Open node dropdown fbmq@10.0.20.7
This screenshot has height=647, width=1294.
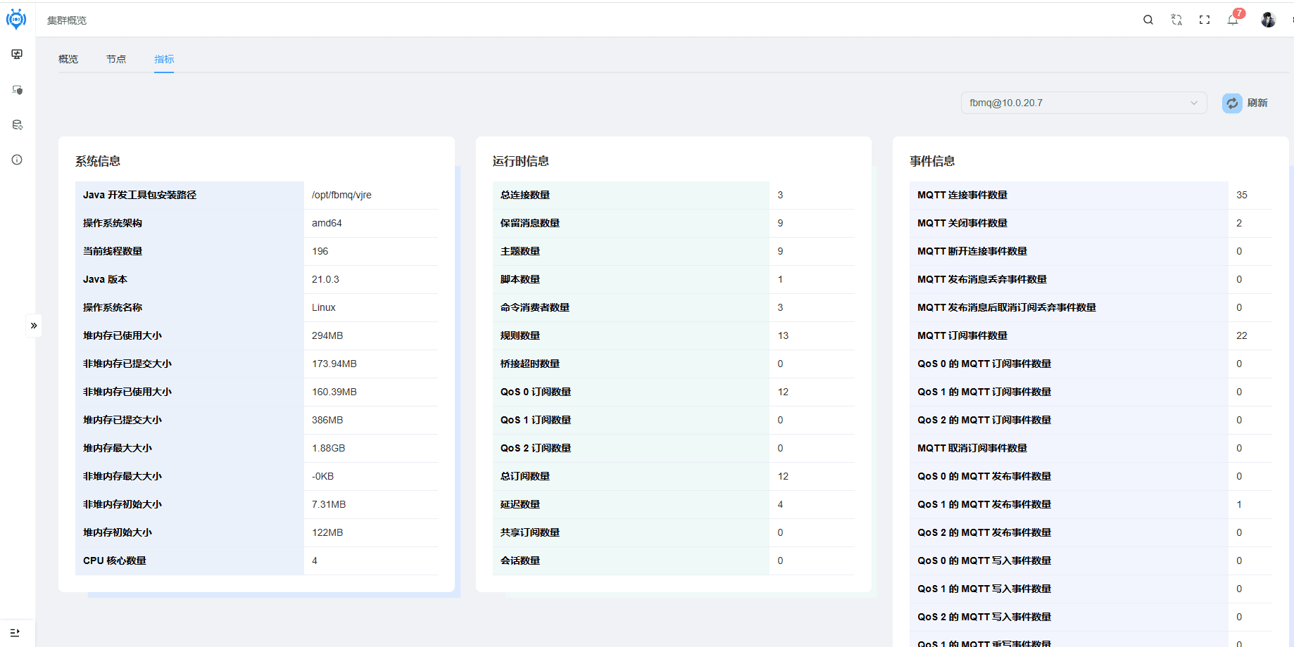coord(1084,103)
